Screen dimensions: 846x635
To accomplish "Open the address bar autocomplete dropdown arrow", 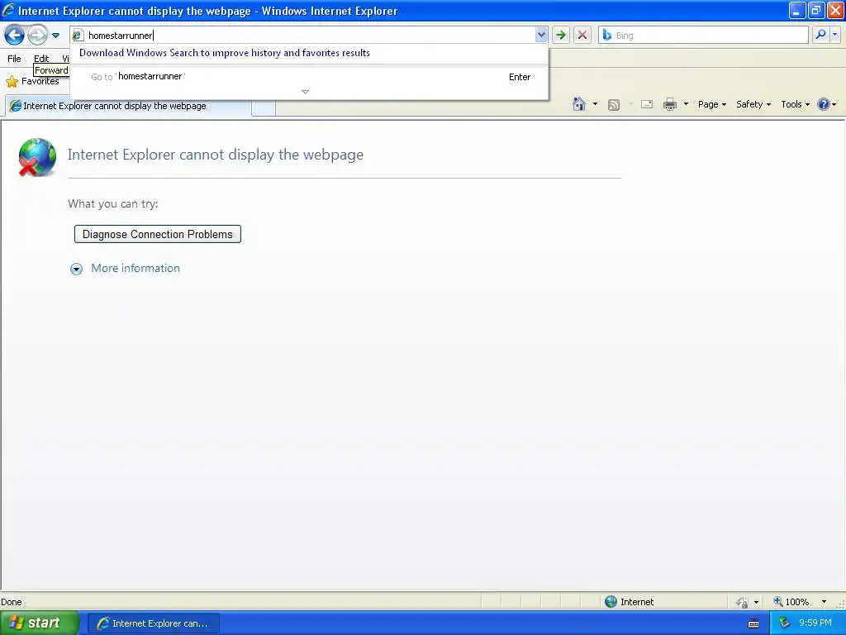I will [x=541, y=35].
